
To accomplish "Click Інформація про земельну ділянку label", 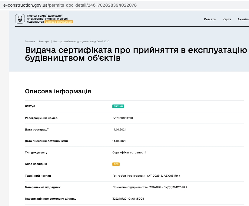I will [x=51, y=199].
